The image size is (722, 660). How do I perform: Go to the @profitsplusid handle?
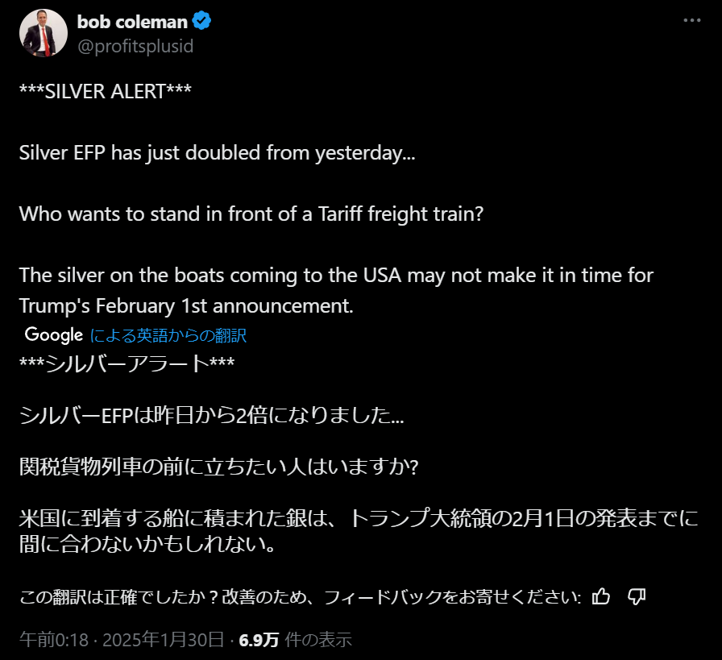pyautogui.click(x=135, y=46)
